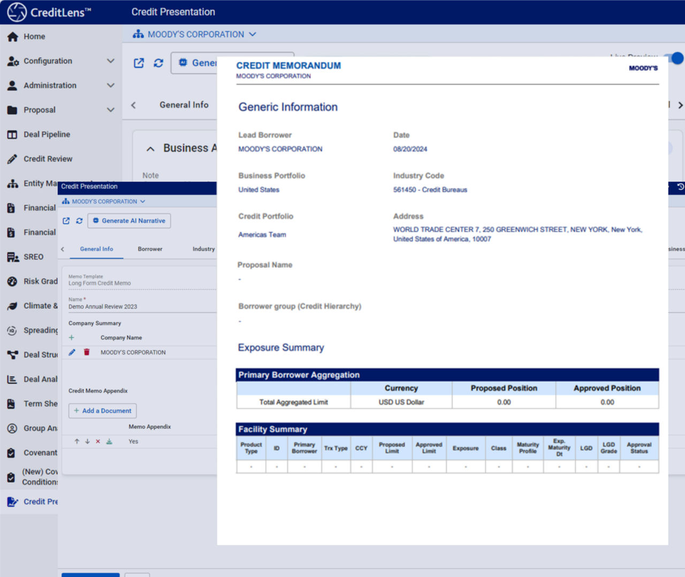The image size is (685, 577).
Task: Click the green plus icon beside Company Name
Action: point(72,338)
